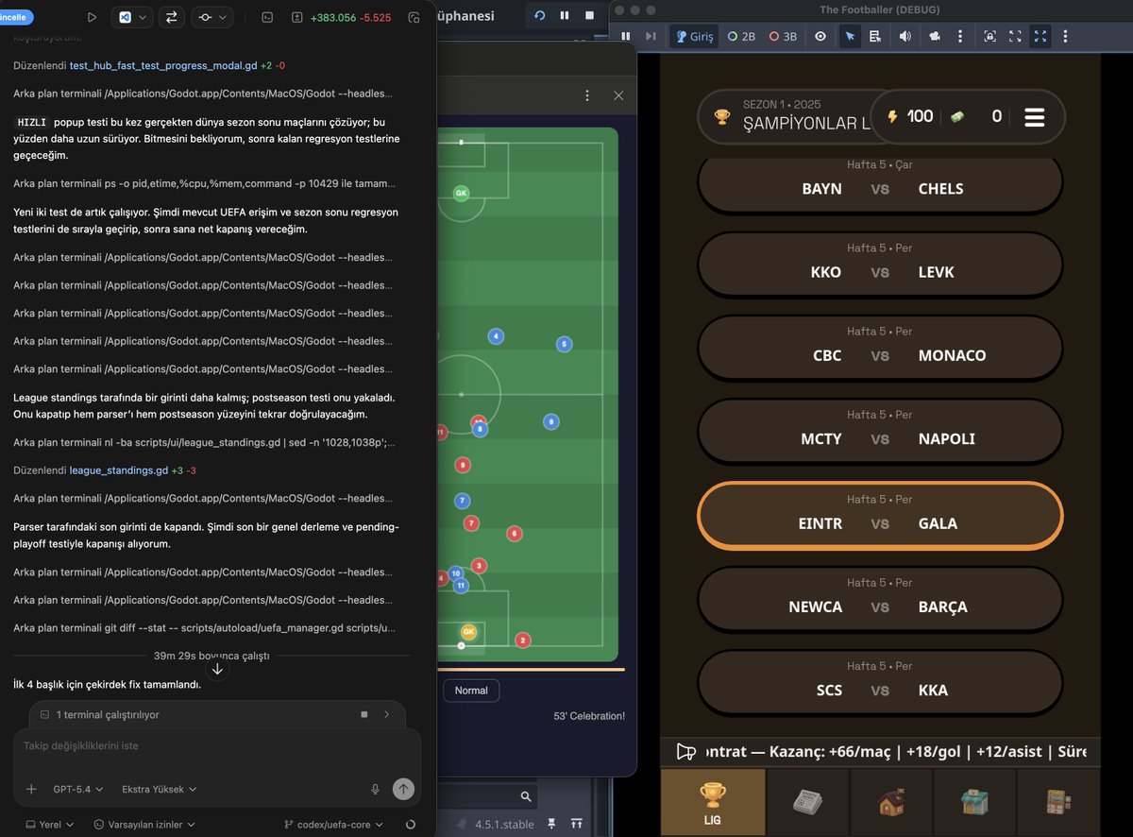The width and height of the screenshot is (1133, 837).
Task: Open the three-dot menu in match popup
Action: (x=587, y=95)
